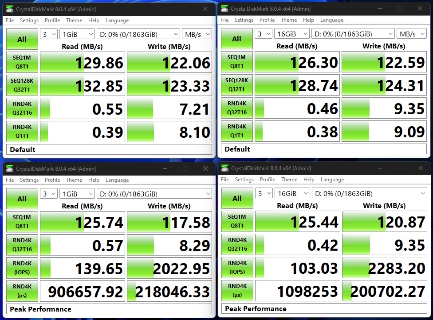Click the 129.86 read result in top-left window

coord(83,62)
